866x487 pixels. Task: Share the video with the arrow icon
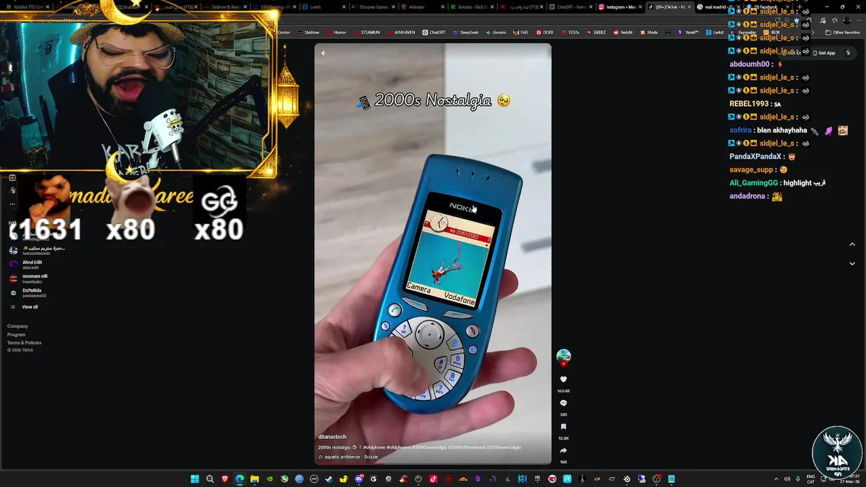pyautogui.click(x=564, y=450)
